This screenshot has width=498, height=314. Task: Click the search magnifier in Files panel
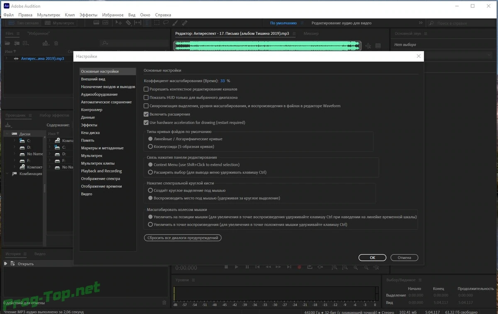(105, 43)
